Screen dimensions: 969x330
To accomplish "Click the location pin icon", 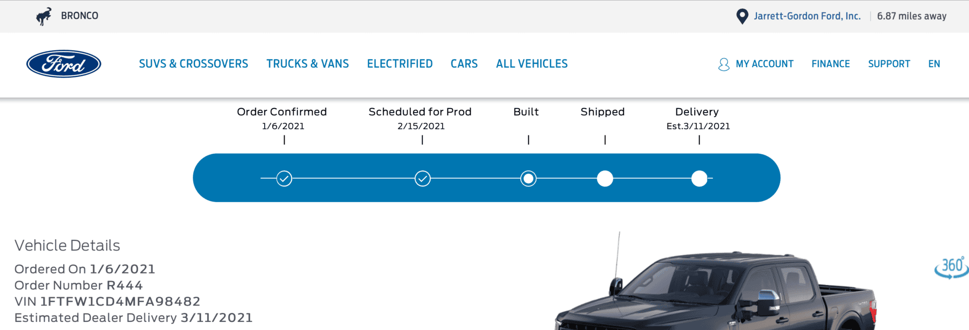I will [742, 15].
